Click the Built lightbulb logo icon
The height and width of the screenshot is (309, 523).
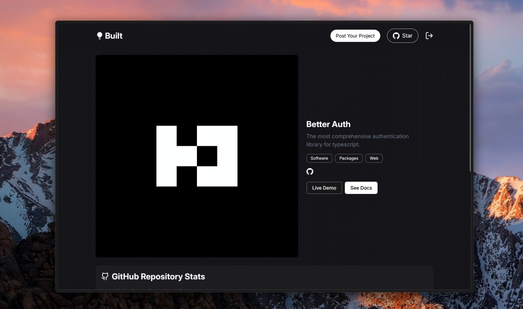coord(99,36)
